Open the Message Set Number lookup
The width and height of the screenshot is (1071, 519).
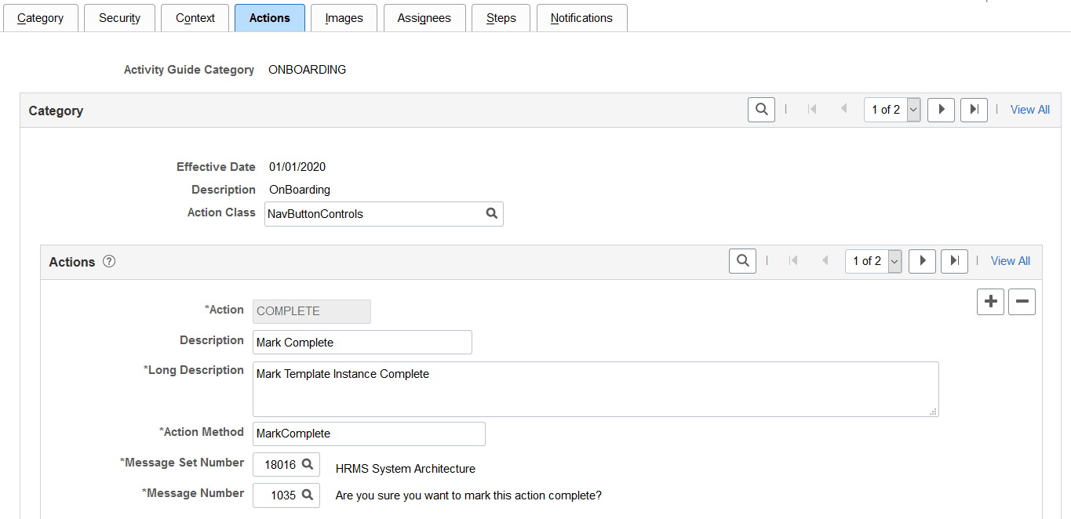click(308, 464)
